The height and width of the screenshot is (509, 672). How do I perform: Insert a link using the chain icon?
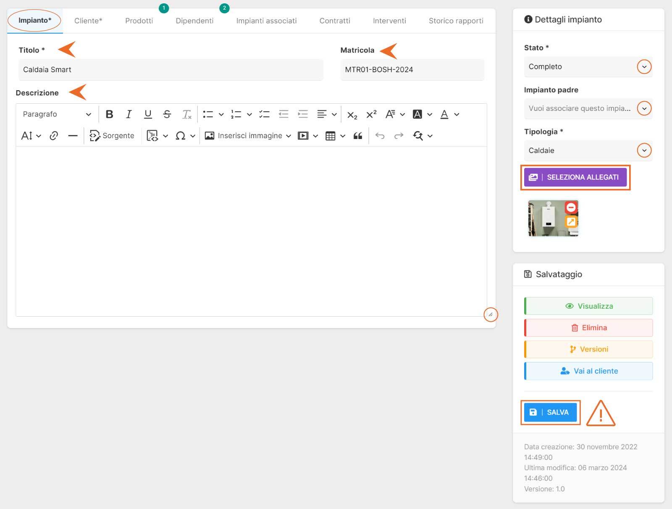54,136
